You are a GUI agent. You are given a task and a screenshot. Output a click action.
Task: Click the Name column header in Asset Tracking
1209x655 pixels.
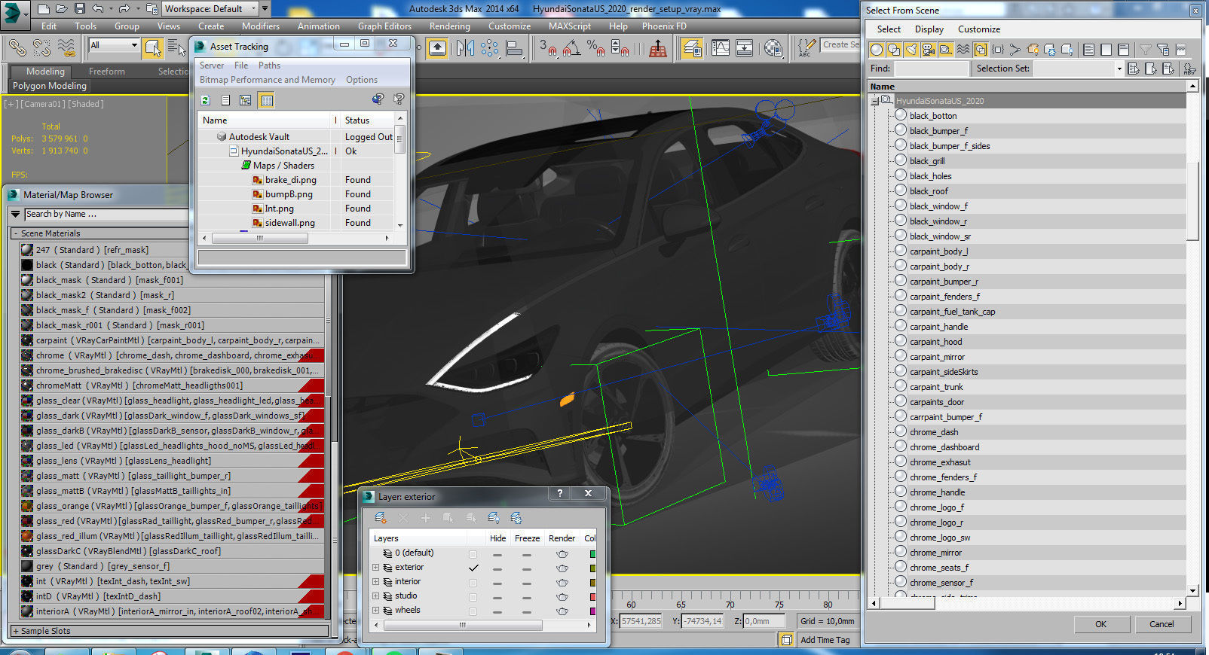click(265, 120)
